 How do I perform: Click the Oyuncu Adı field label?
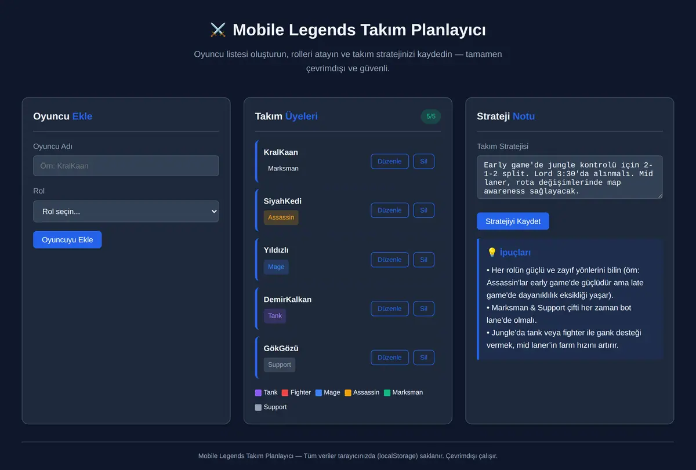coord(53,147)
